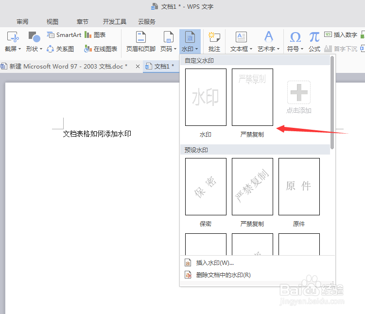Select preset 原件 watermark thumbnail

299,187
